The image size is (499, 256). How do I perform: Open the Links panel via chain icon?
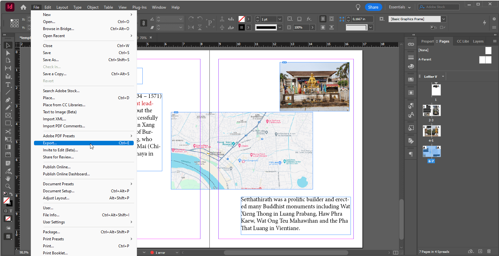pyautogui.click(x=411, y=44)
